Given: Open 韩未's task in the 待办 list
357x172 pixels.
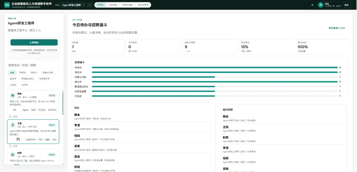Looking at the screenshot, I should pos(143,116).
